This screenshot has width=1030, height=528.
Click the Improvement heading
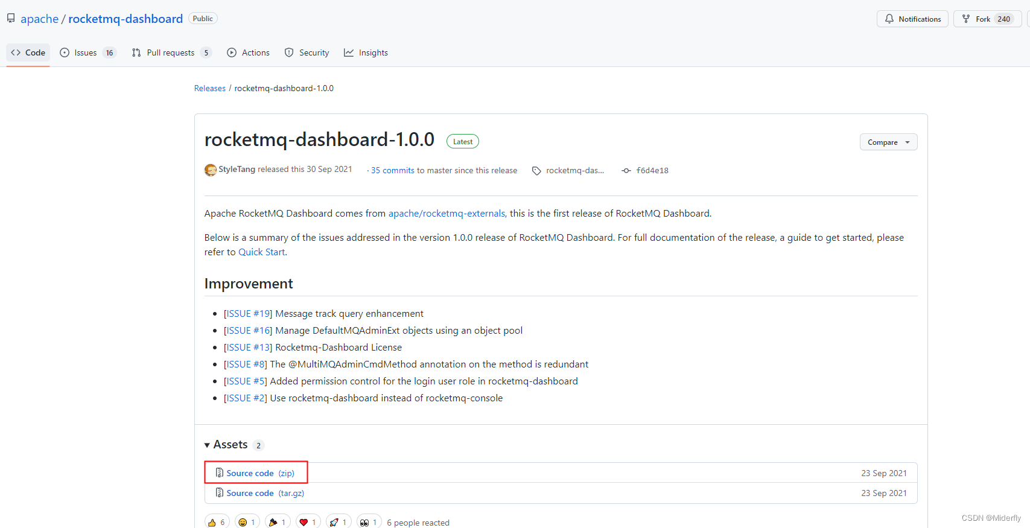coord(249,284)
